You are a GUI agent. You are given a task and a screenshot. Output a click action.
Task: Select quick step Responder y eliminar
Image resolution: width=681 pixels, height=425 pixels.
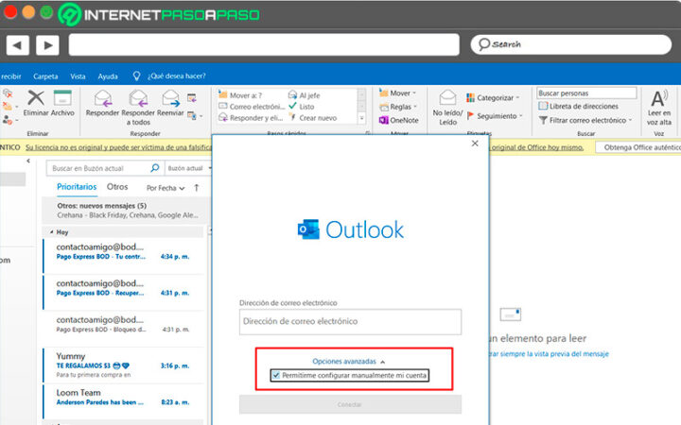tap(251, 117)
